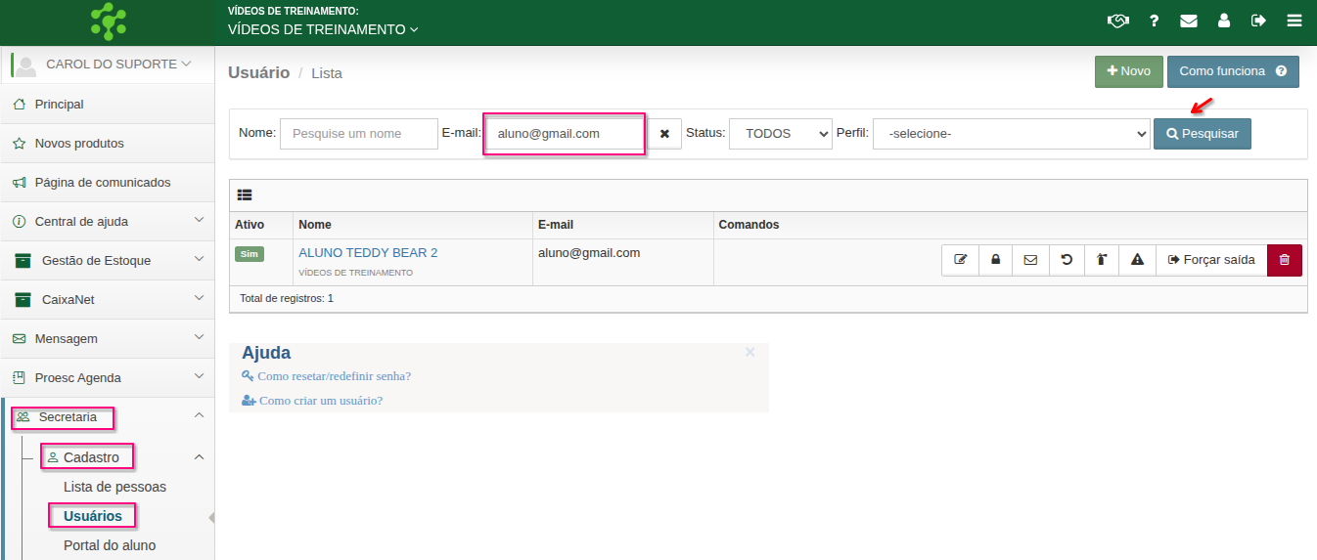Click the edit user pencil icon

[x=960, y=260]
